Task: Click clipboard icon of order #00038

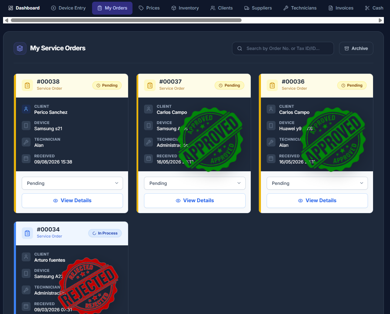Action: tap(28, 85)
